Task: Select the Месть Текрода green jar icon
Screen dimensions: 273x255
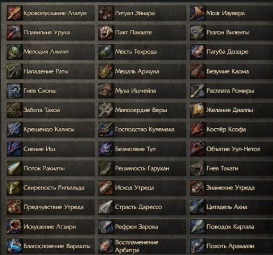Action: (106, 52)
